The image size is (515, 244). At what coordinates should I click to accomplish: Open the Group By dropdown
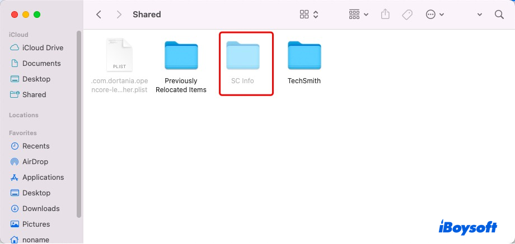click(358, 15)
